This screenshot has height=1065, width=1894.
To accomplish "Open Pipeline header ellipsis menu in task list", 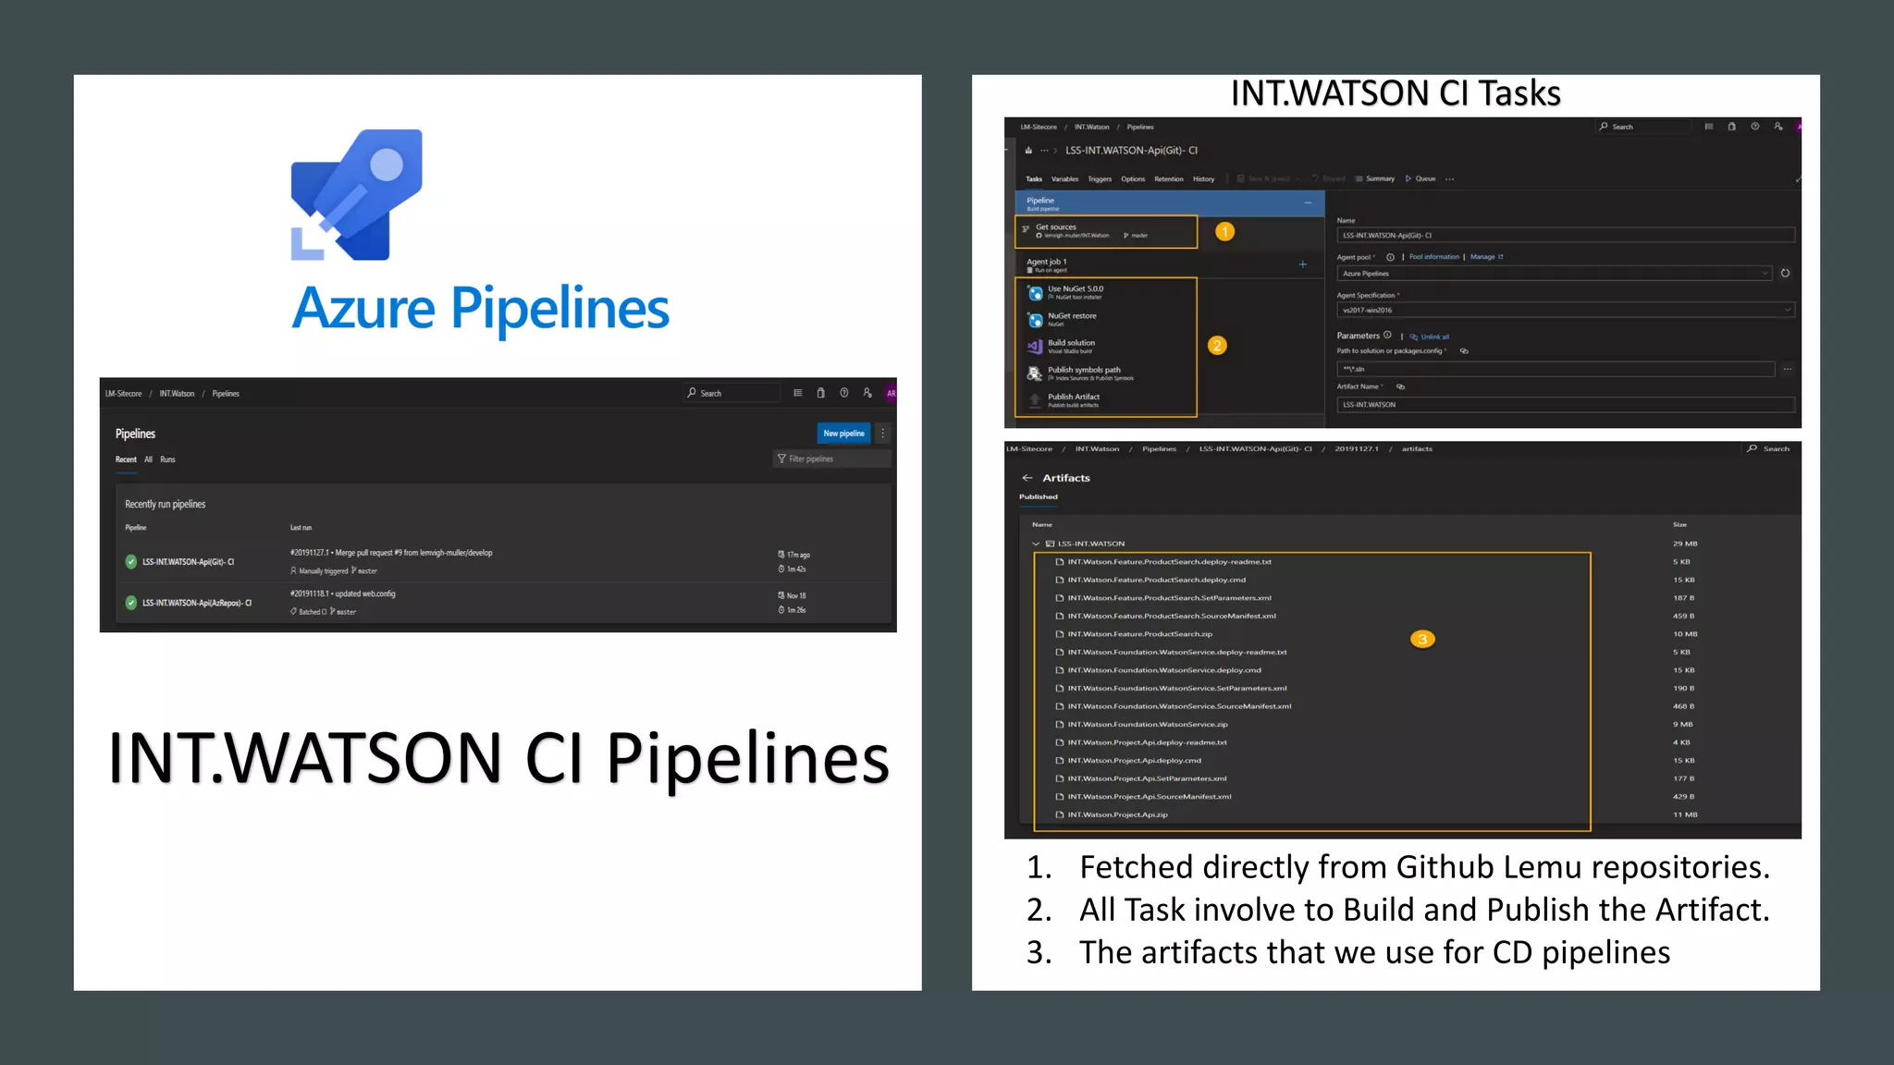I will click(x=1308, y=202).
